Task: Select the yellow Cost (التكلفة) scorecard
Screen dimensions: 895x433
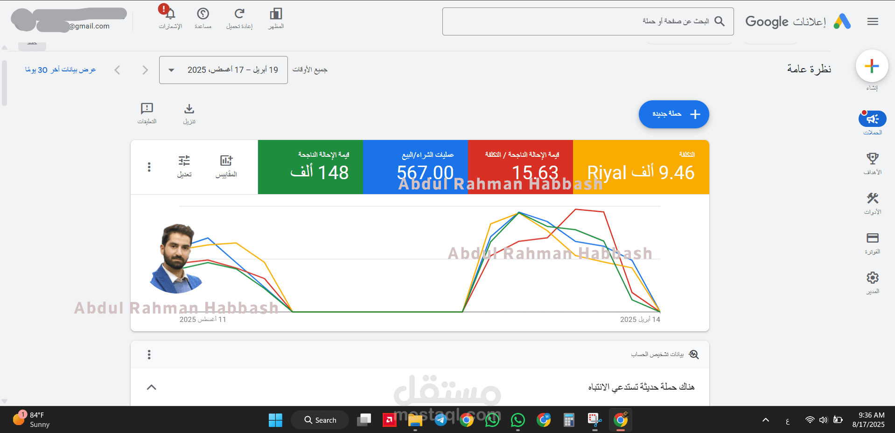Action: coord(641,167)
